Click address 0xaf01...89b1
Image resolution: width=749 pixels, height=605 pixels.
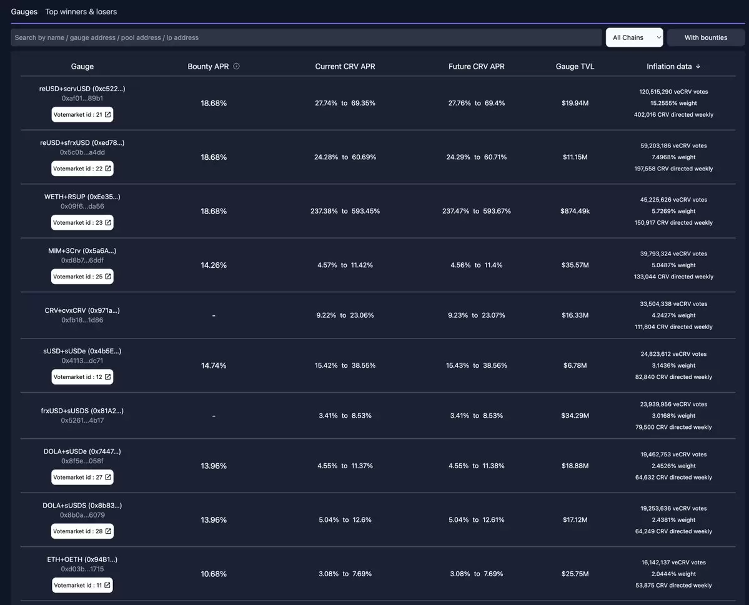(x=82, y=99)
